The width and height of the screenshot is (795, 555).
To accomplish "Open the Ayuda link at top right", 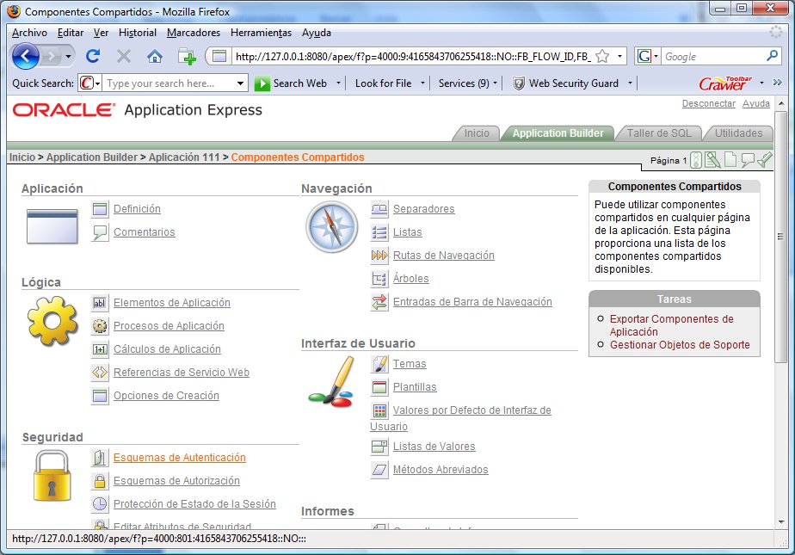I will [x=756, y=103].
